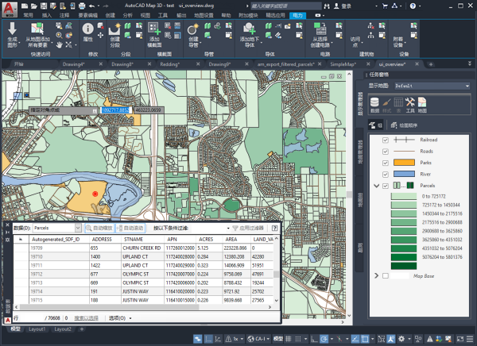Enable the Map Base layer checkbox
The image size is (477, 346).
point(386,275)
